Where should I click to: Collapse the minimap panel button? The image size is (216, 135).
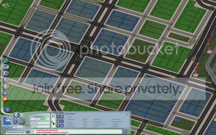3,132
